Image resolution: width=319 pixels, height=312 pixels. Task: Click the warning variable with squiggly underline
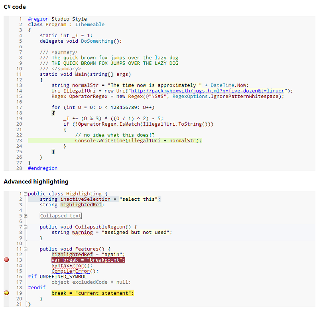pyautogui.click(x=82, y=233)
